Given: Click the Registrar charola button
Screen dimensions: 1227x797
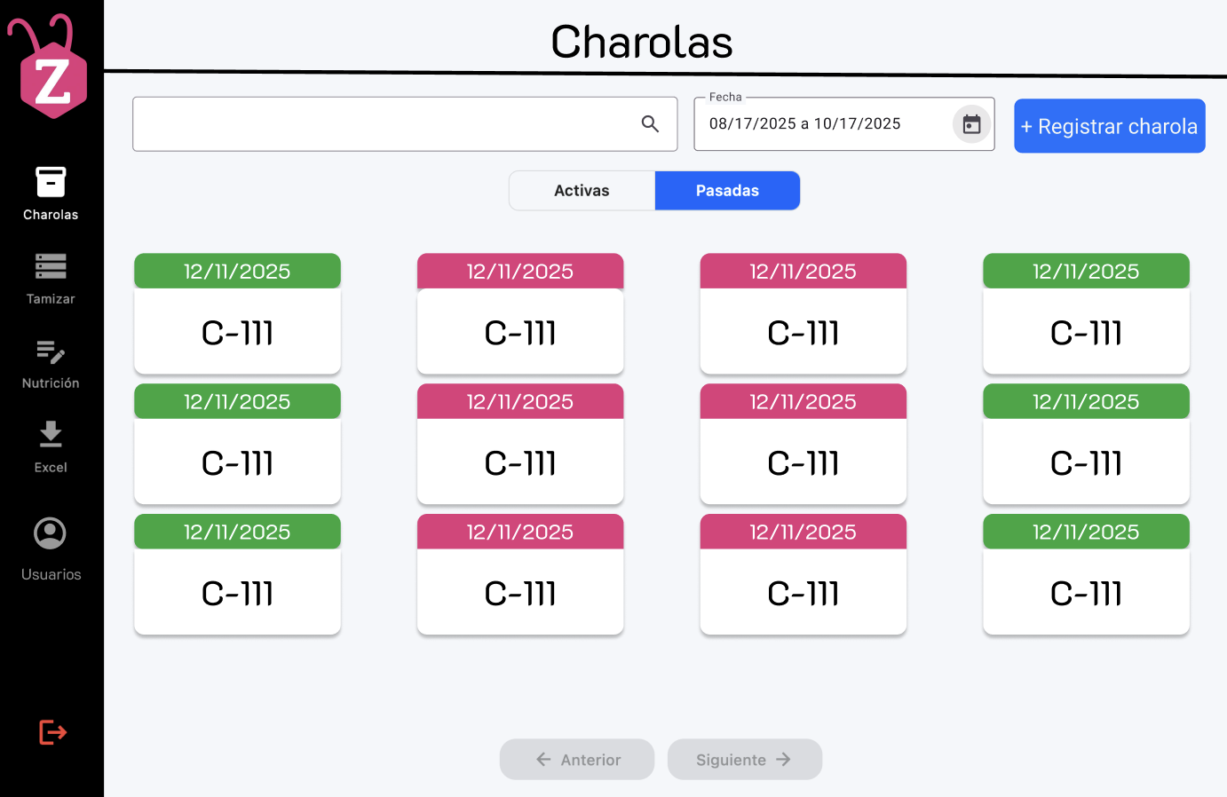Looking at the screenshot, I should click(1109, 126).
